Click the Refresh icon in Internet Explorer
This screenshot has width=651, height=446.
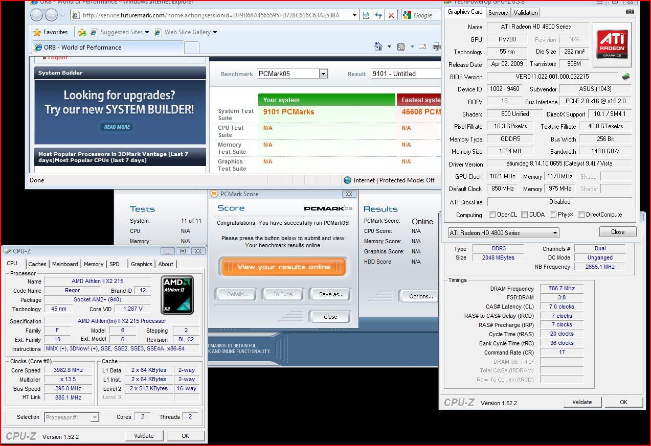pyautogui.click(x=378, y=15)
